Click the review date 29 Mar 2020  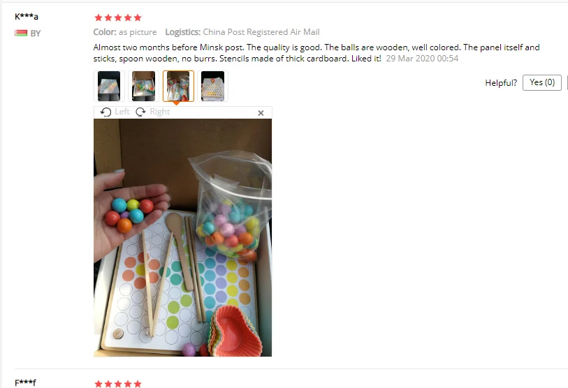click(x=409, y=59)
